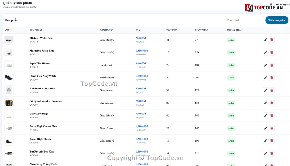This screenshot has width=290, height=166.
Task: Delete the Aqua Lite Women product
Action: point(272,65)
